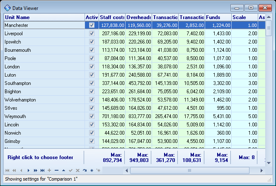
Task: Go to saved bookmark with the greyed asterisk icon
Action: pyautogui.click(x=98, y=170)
